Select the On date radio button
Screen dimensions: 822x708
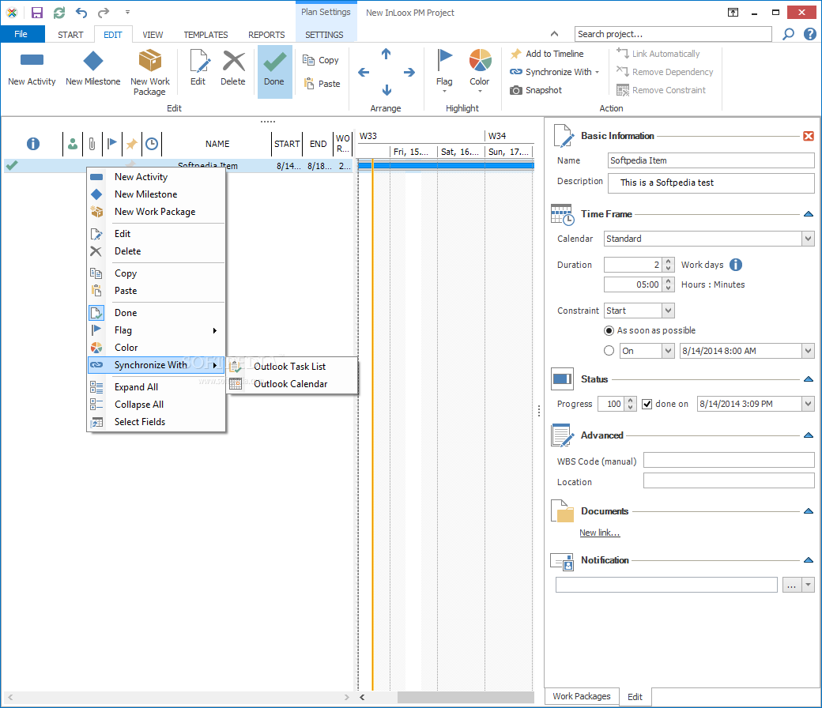coord(609,351)
